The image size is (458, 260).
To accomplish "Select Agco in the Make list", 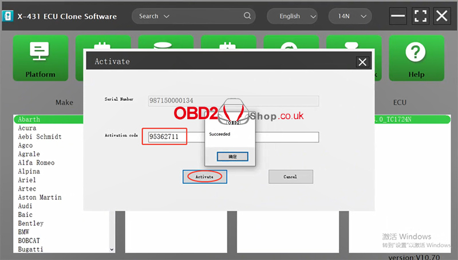I will click(25, 145).
